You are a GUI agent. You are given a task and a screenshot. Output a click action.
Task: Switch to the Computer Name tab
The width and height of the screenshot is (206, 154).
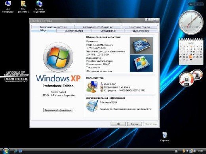point(74,31)
